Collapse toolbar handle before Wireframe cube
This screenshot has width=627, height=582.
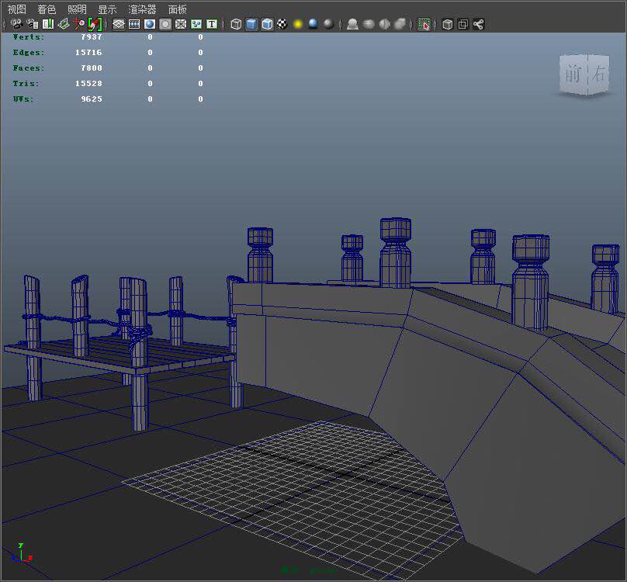223,24
